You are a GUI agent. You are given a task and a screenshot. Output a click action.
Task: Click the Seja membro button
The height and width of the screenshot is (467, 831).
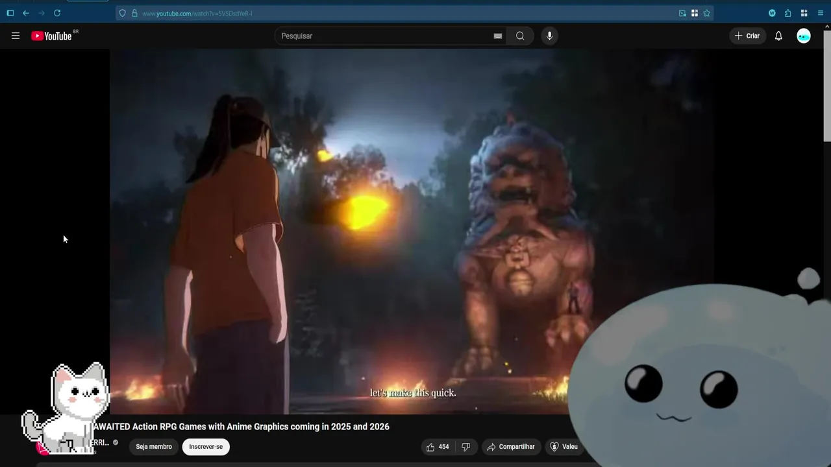coord(154,446)
